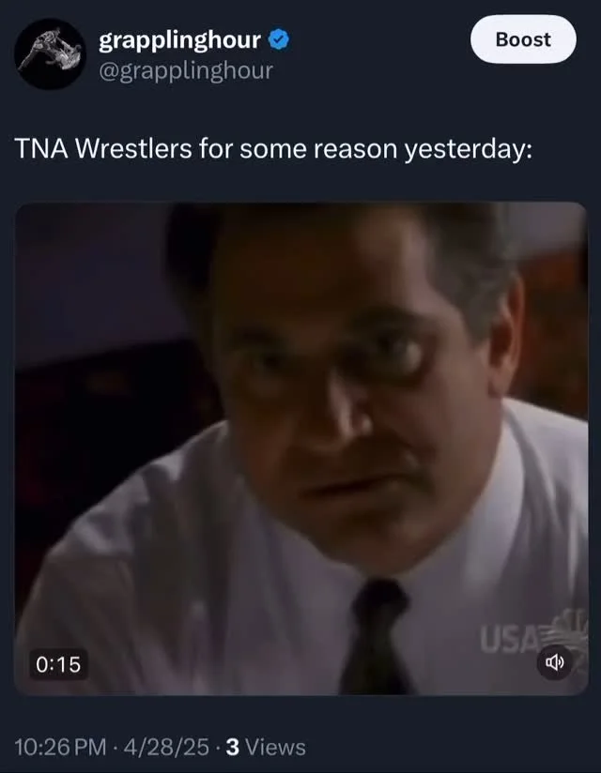This screenshot has width=601, height=773.
Task: View the '3 Views' analytics count
Action: click(x=266, y=747)
